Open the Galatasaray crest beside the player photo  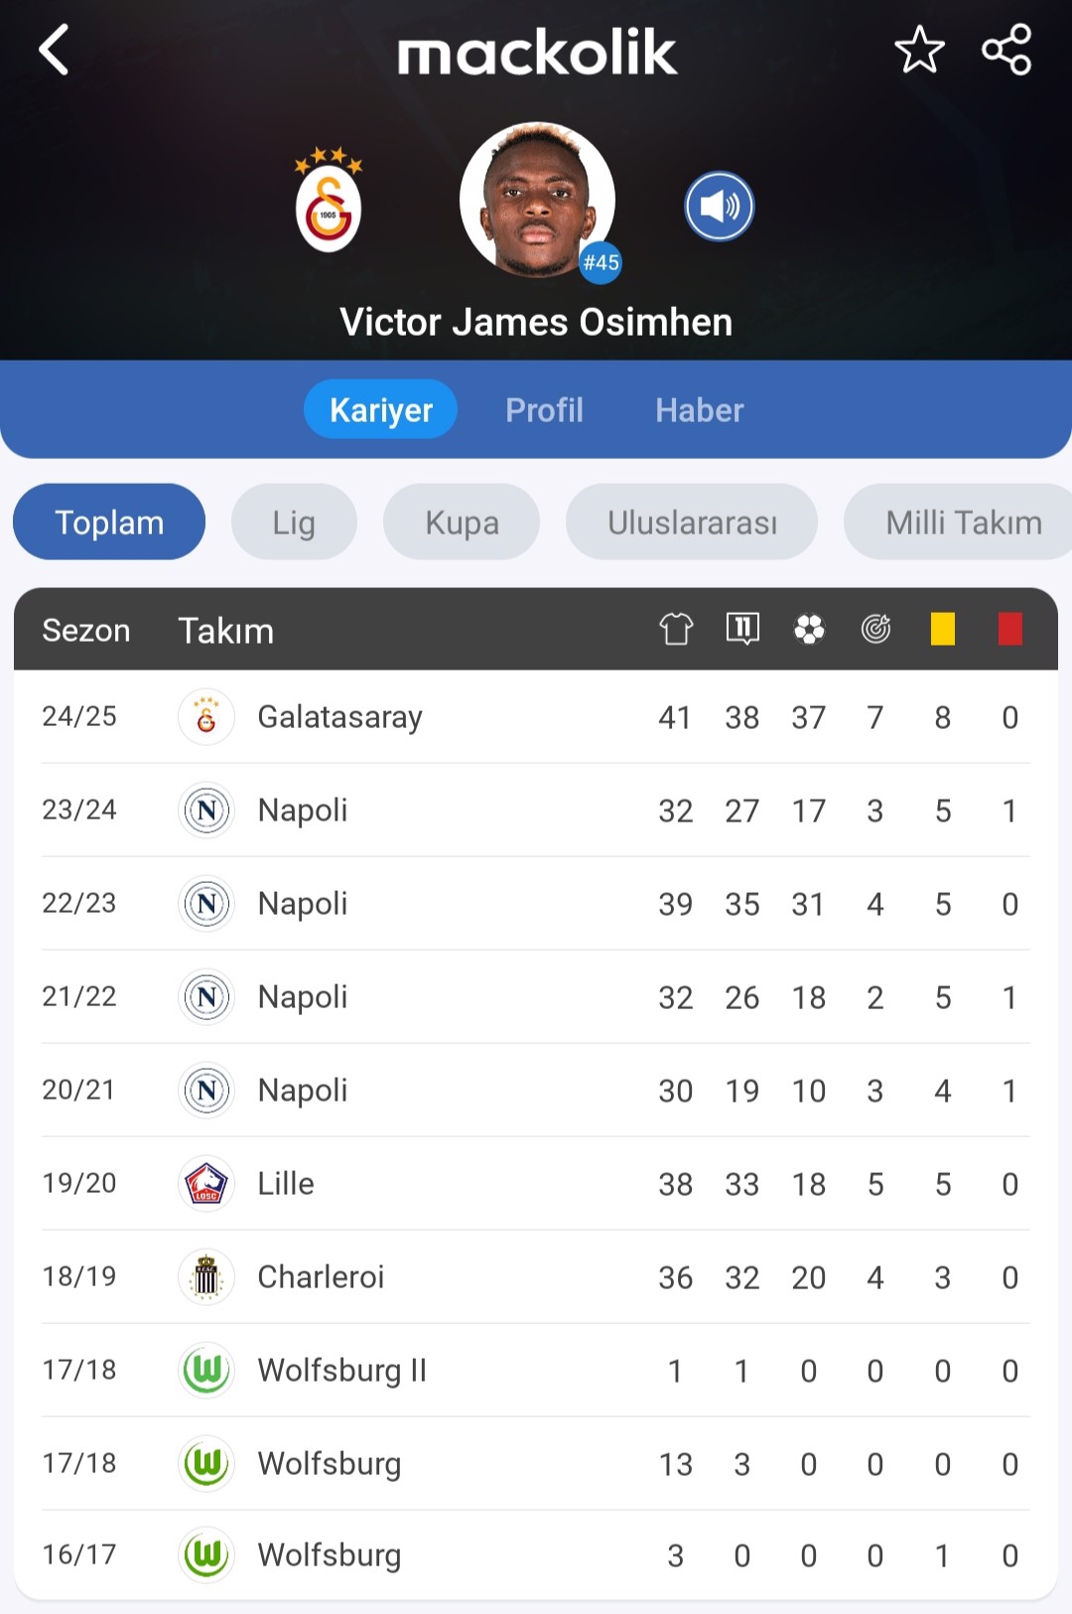coord(329,200)
